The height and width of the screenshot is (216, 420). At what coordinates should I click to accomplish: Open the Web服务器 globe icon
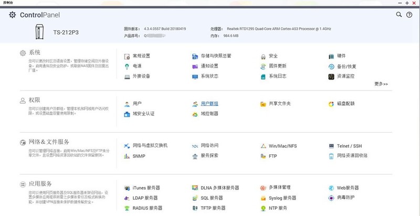(x=331, y=188)
